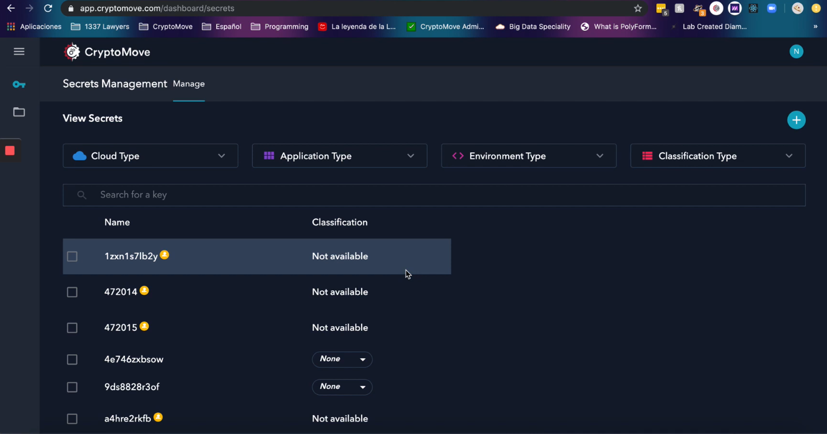Image resolution: width=827 pixels, height=434 pixels.
Task: Select secret name 472014
Action: tap(121, 292)
